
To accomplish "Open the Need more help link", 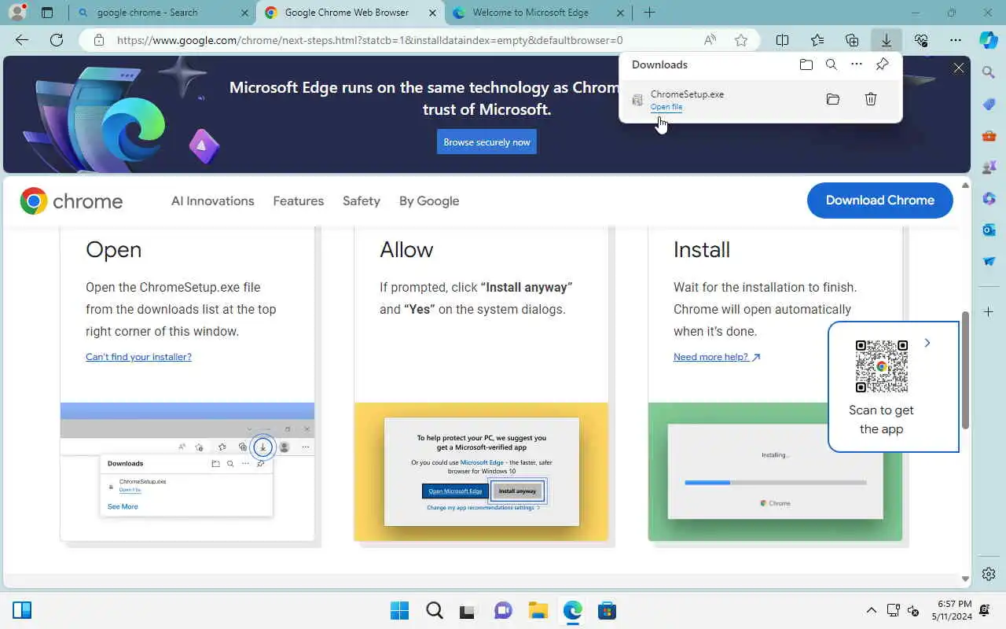I will [717, 357].
